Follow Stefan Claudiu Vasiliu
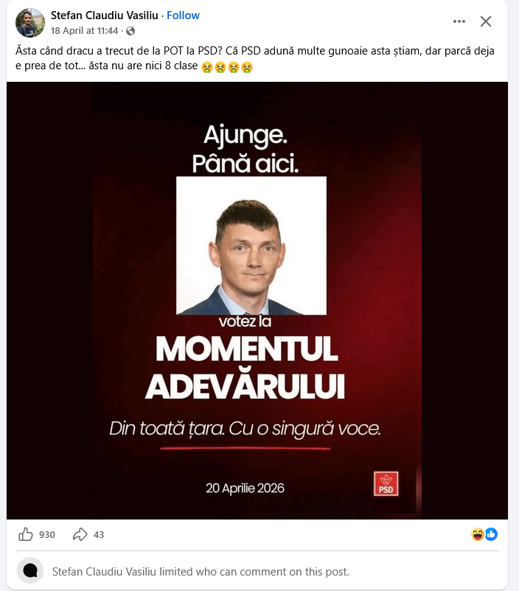 click(x=183, y=15)
